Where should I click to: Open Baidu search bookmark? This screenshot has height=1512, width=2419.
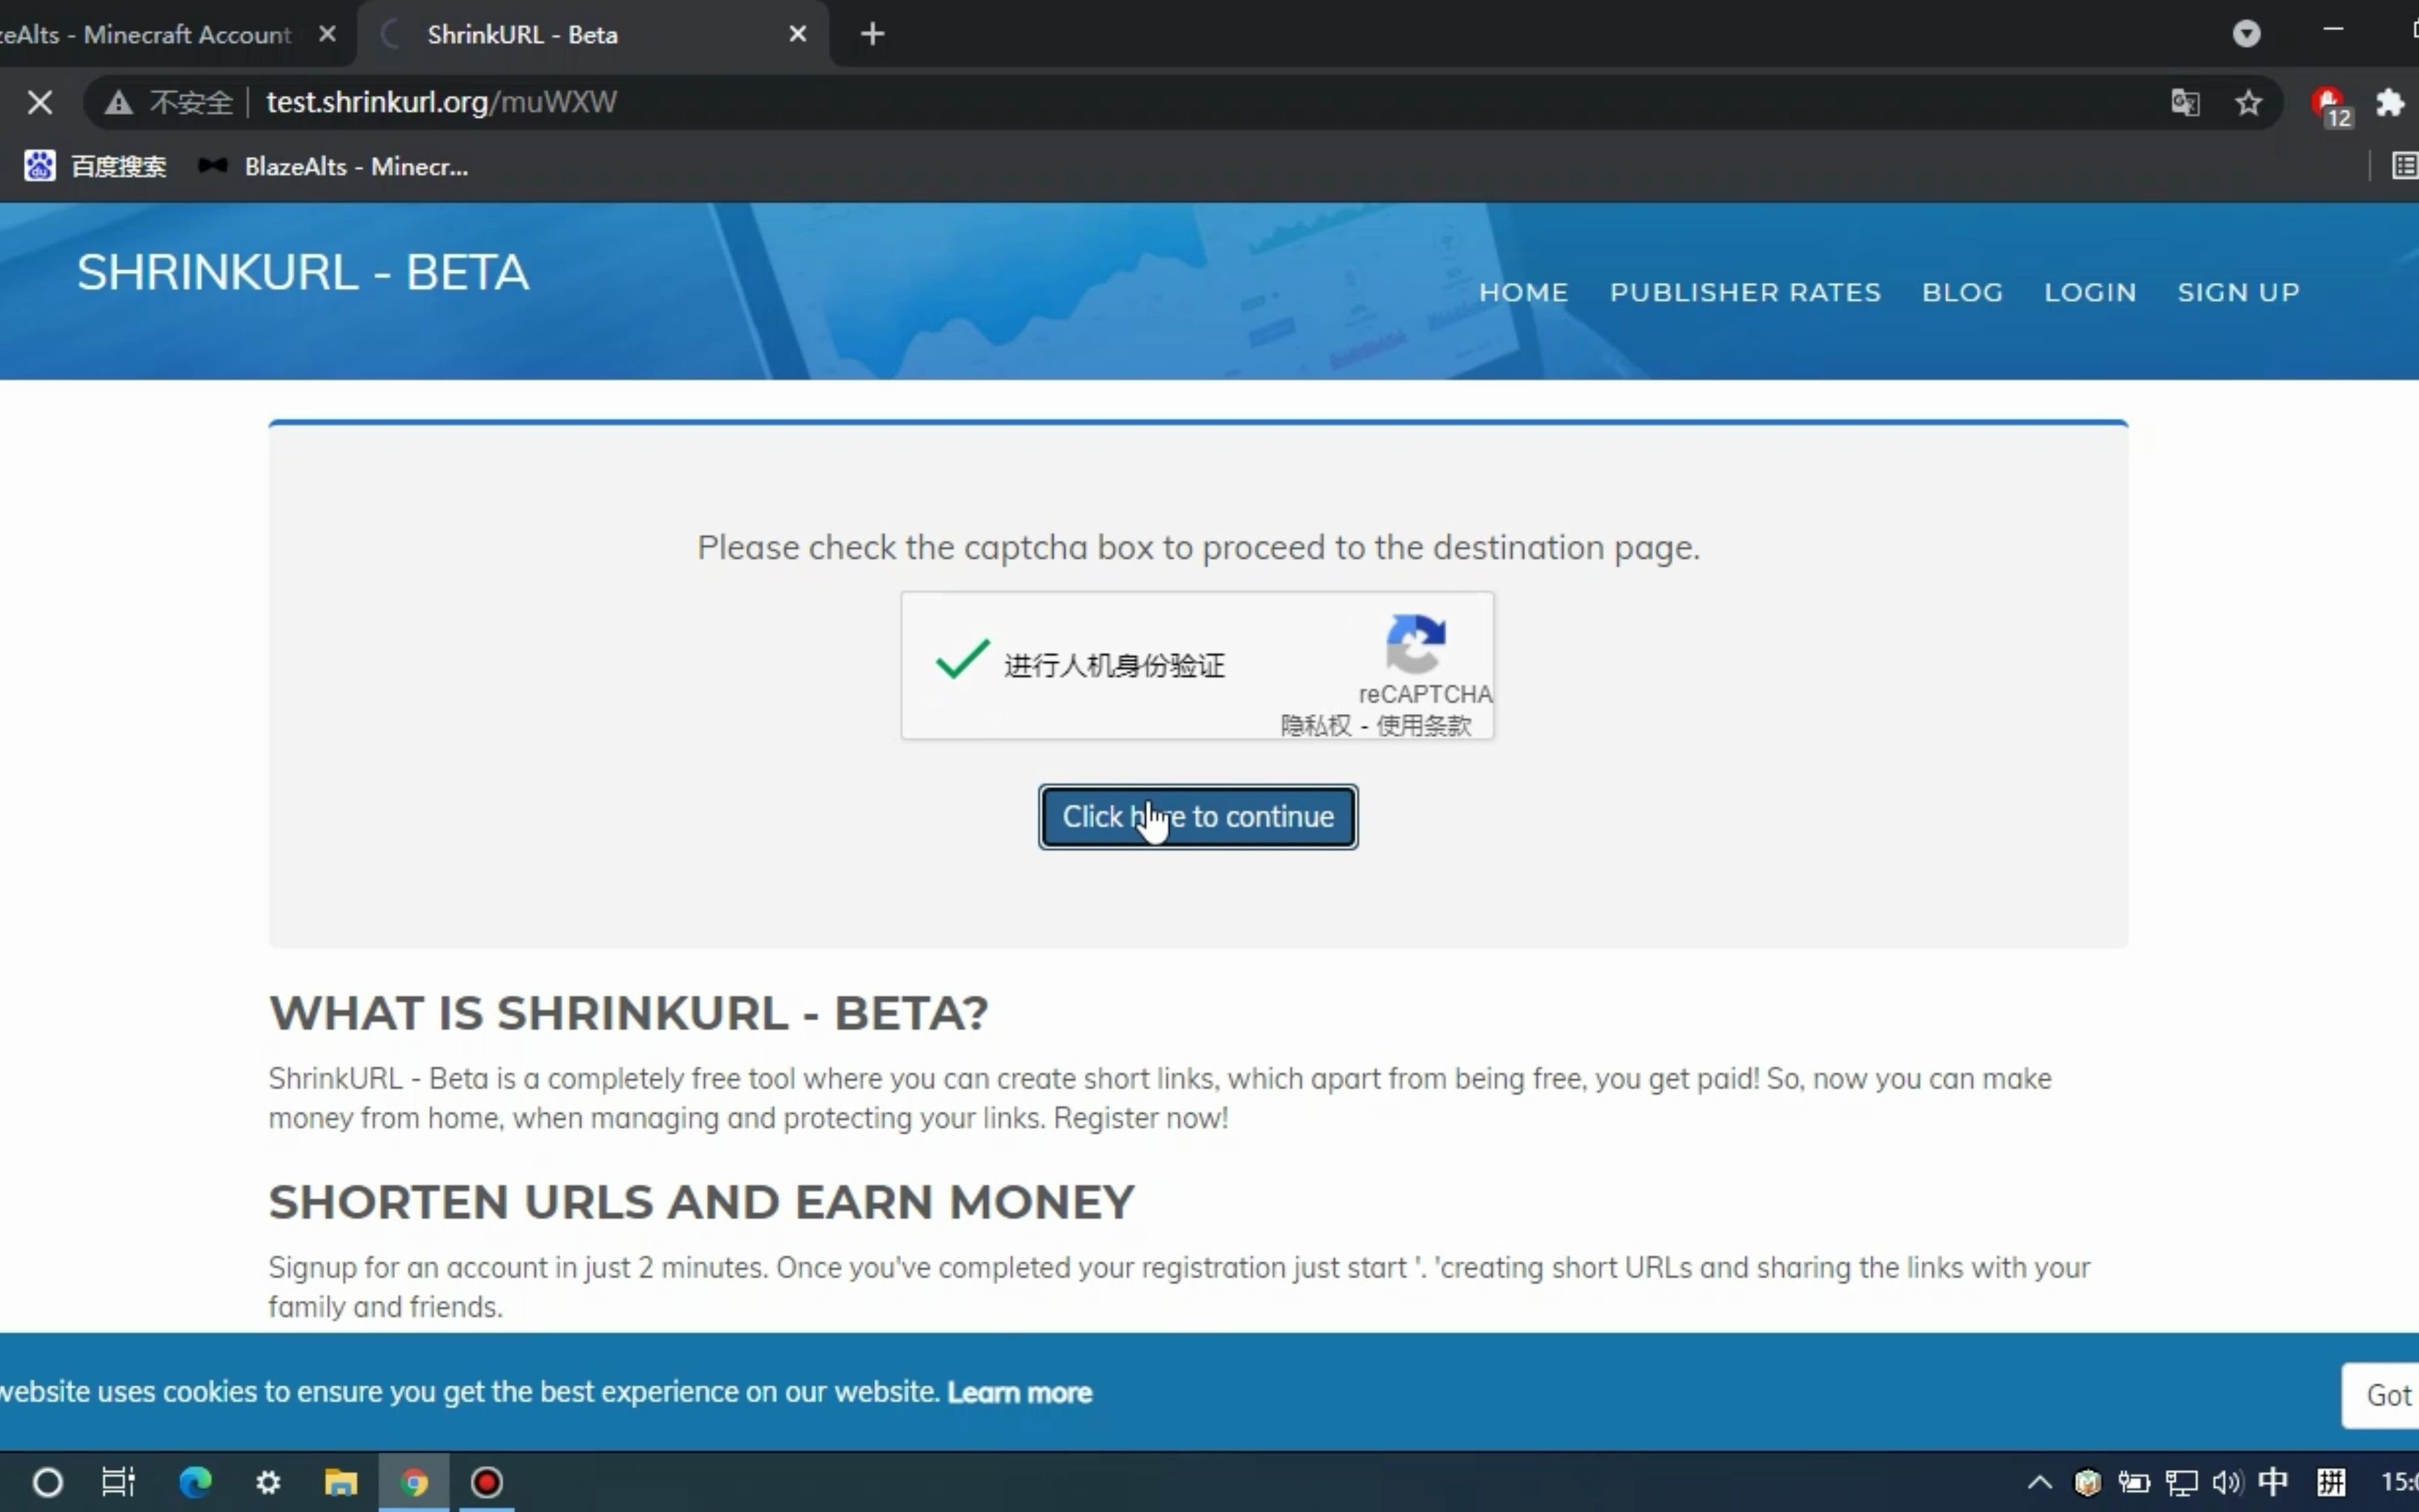click(96, 166)
